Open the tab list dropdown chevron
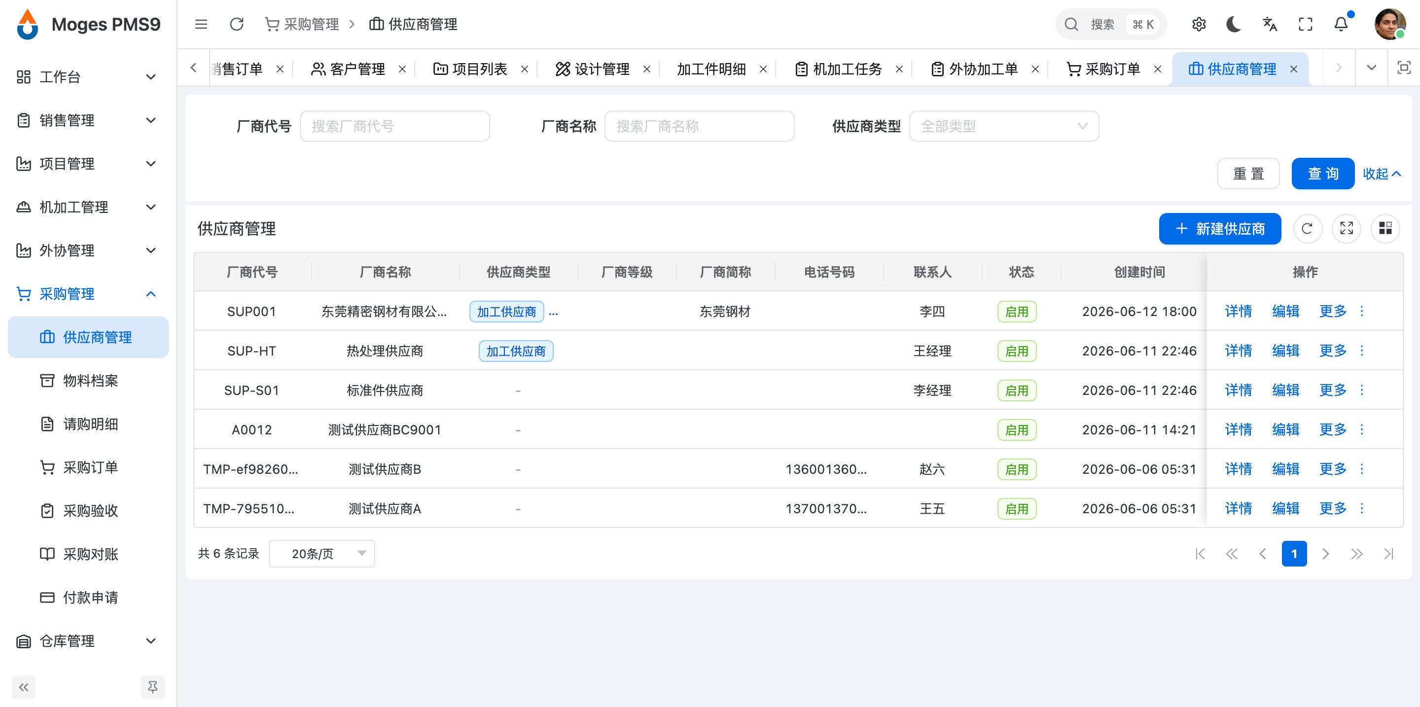Viewport: 1420px width, 707px height. (x=1372, y=68)
